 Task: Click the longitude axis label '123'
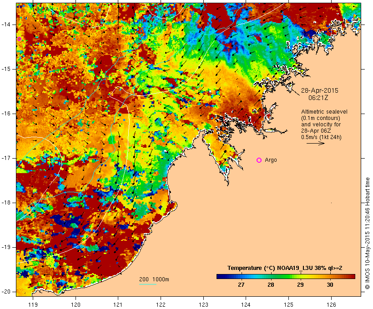pos(203,304)
